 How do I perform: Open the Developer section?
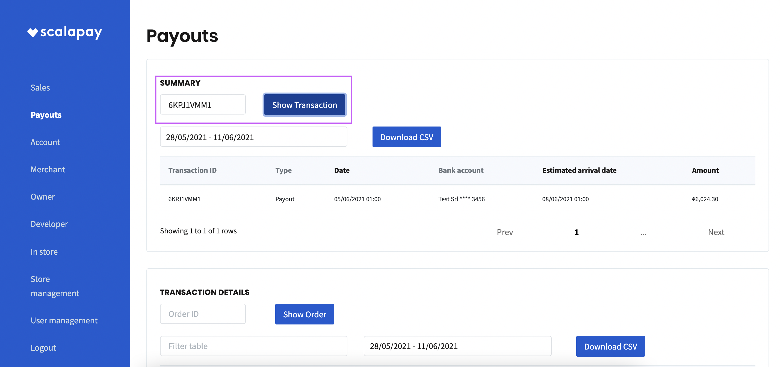coord(49,224)
